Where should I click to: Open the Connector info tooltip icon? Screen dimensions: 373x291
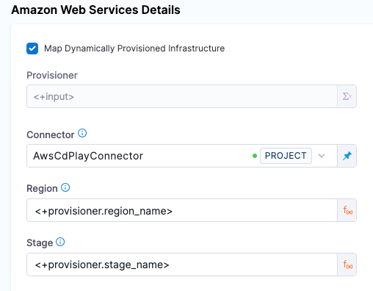click(x=82, y=133)
